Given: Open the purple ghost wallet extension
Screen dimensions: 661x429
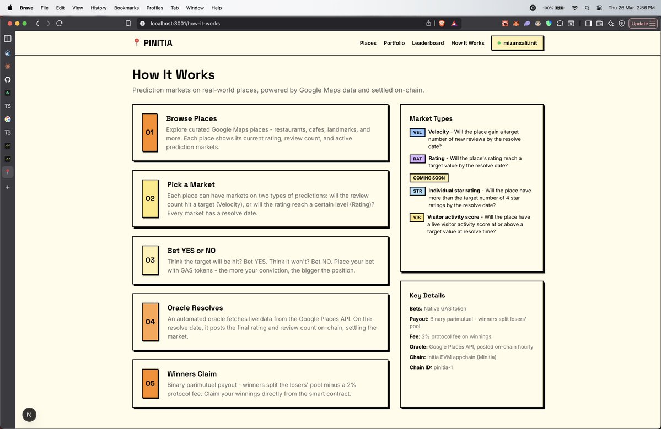Looking at the screenshot, I should pos(526,24).
